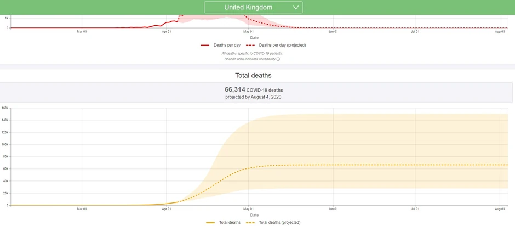Click the uncertainty info icon
The height and width of the screenshot is (226, 515).
pos(278,59)
